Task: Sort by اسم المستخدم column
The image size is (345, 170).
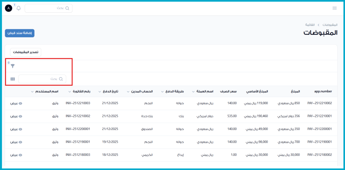Action: (x=44, y=91)
